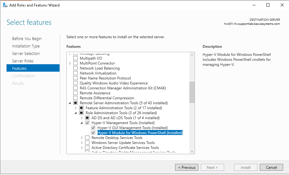Select Network Virtualization feature label
The image size is (289, 175).
tap(98, 73)
